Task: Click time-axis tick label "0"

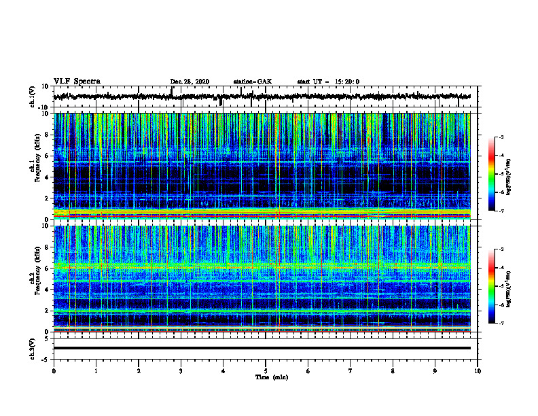Action: point(54,371)
